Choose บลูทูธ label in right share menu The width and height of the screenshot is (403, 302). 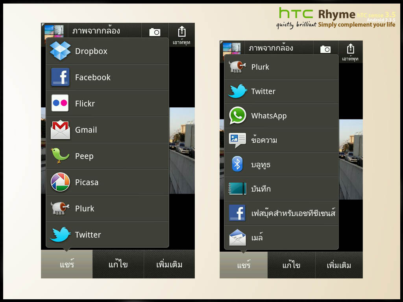tap(261, 165)
